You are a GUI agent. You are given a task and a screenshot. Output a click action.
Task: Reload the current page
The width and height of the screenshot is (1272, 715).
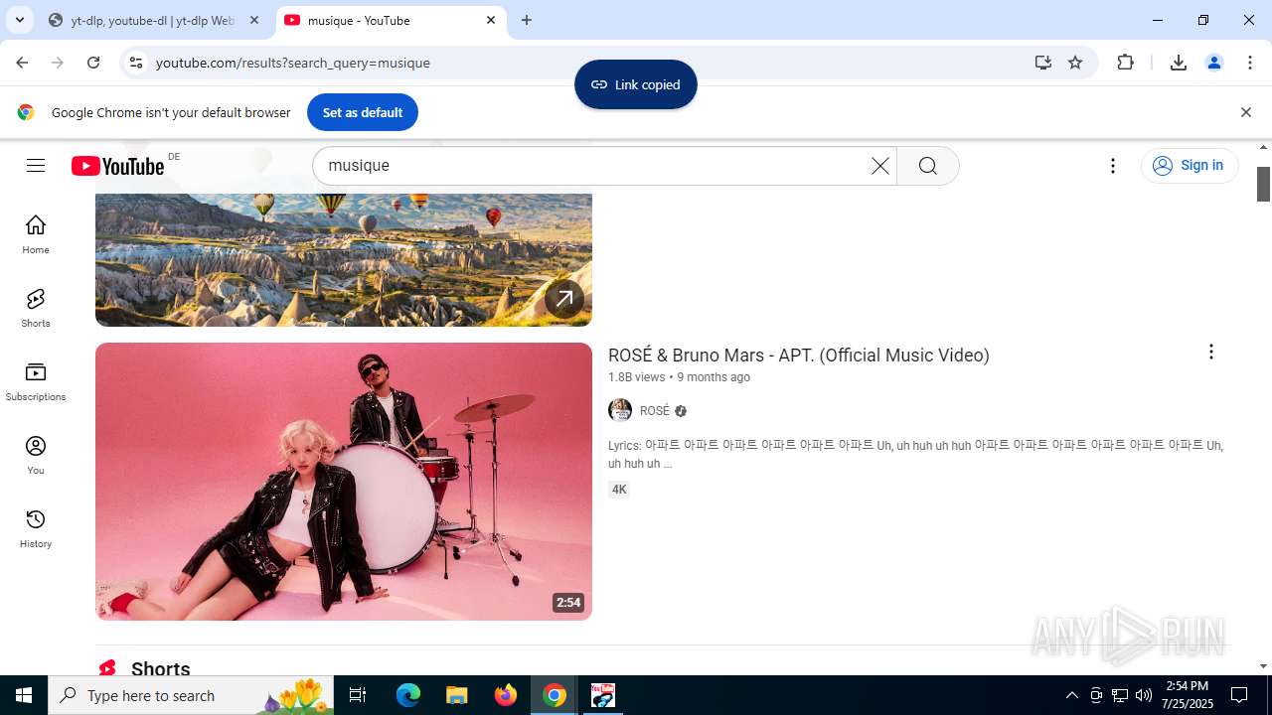coord(93,63)
